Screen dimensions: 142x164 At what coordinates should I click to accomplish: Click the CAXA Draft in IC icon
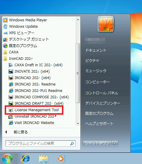click(11, 65)
